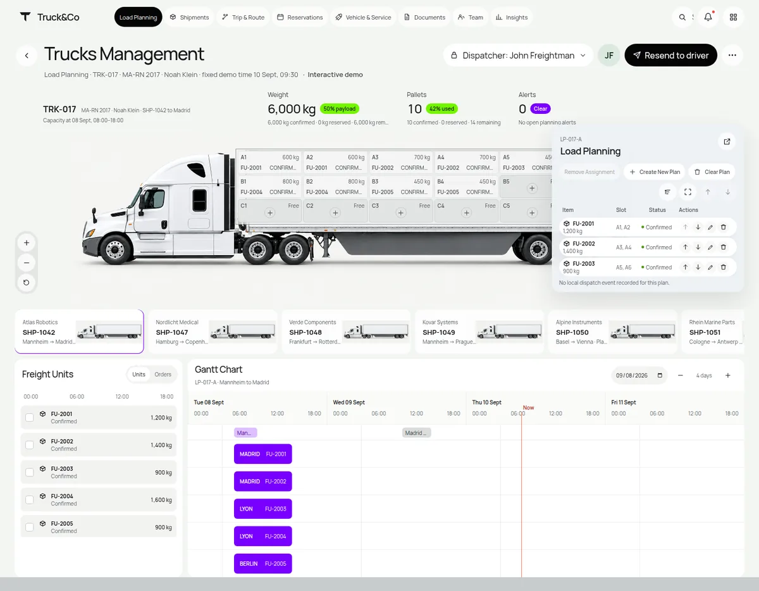The image size is (759, 591).
Task: Open the Documents tab
Action: (424, 17)
